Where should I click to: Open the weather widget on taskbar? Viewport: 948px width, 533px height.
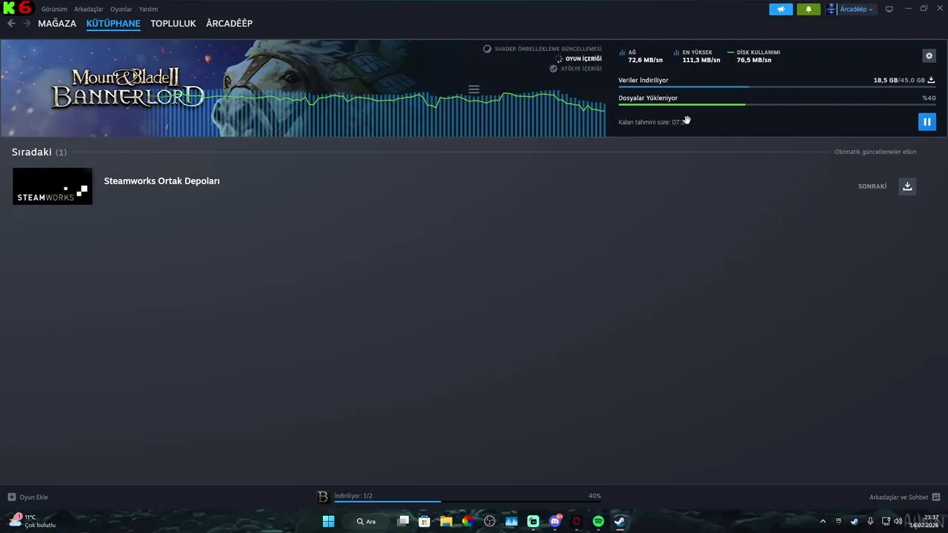tap(33, 520)
